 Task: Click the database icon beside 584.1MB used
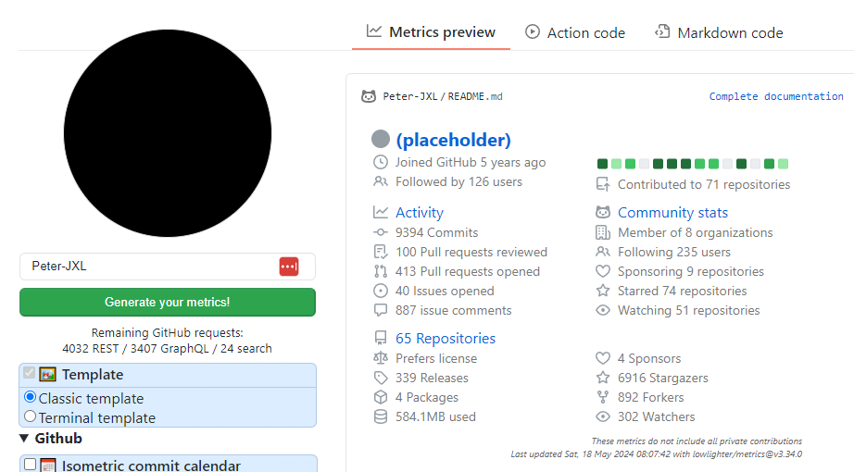point(380,417)
